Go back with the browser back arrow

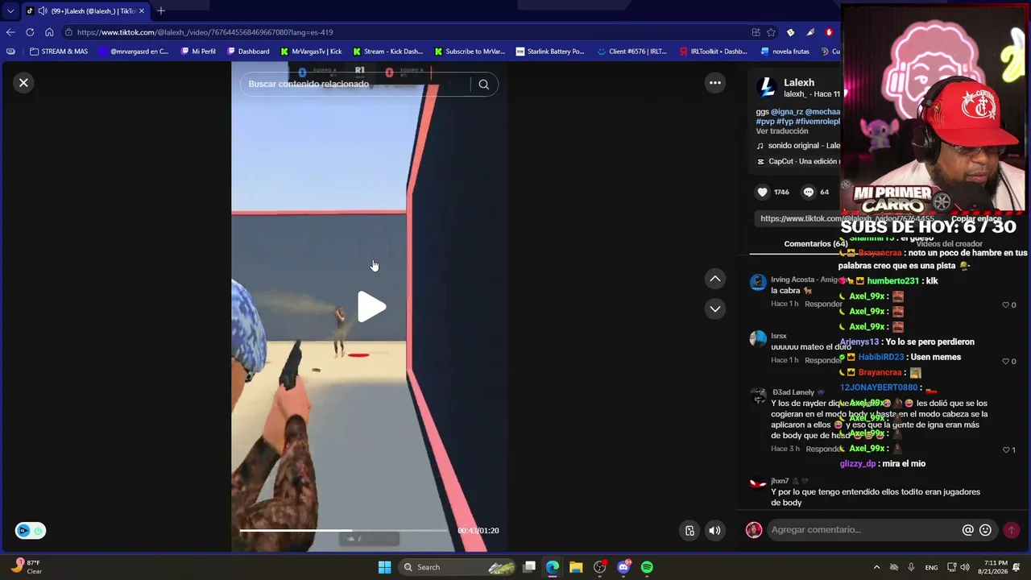10,32
